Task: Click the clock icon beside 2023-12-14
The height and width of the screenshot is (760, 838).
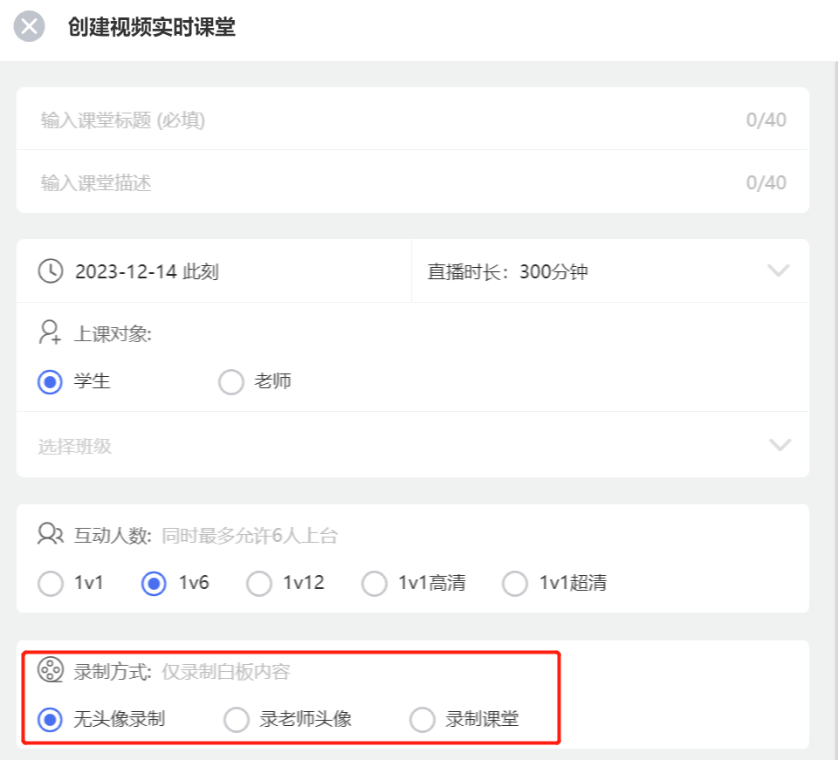Action: point(51,270)
